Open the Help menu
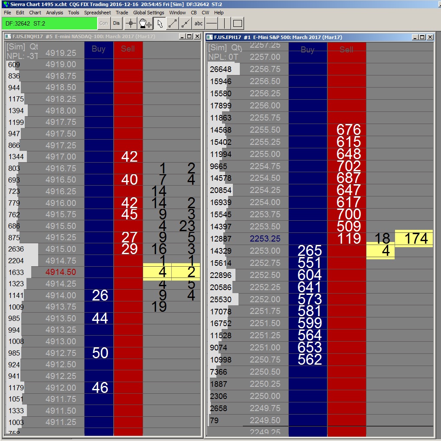441x441 pixels. tap(219, 13)
